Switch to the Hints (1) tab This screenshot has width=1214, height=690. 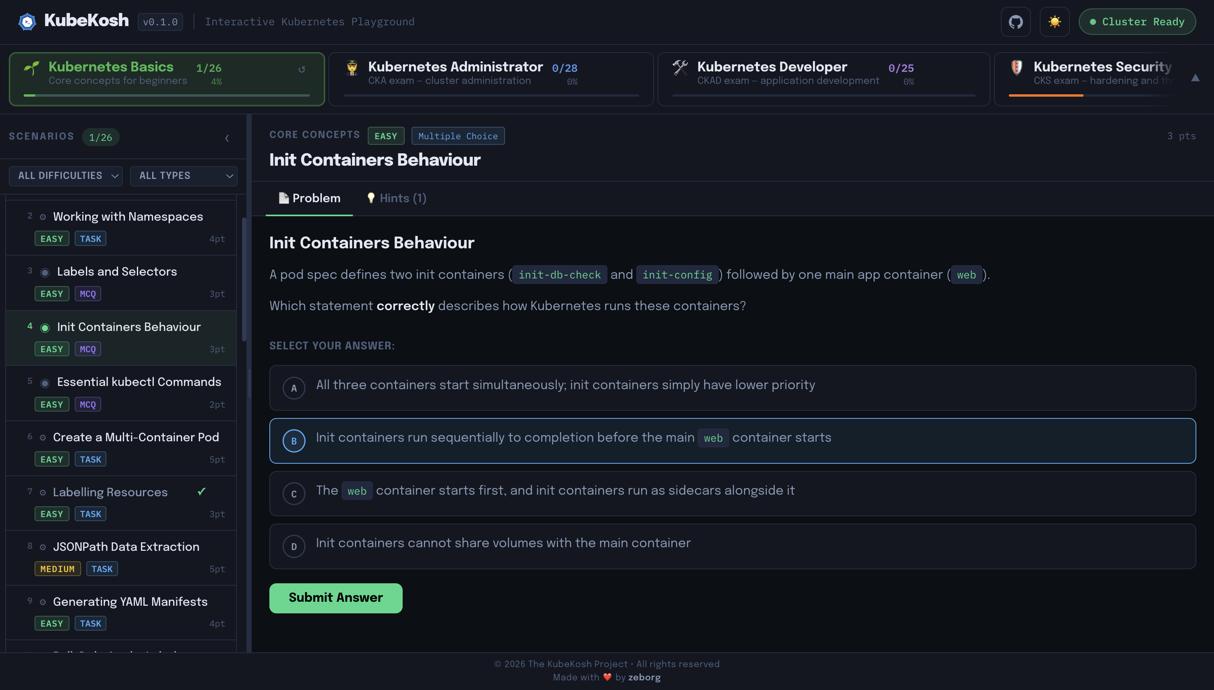click(397, 198)
